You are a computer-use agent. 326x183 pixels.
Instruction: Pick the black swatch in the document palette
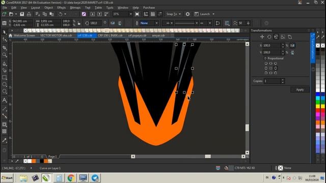click(42, 161)
